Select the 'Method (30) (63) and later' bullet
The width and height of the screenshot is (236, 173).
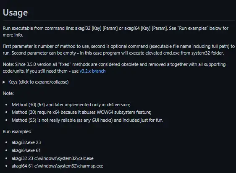click(x=71, y=105)
